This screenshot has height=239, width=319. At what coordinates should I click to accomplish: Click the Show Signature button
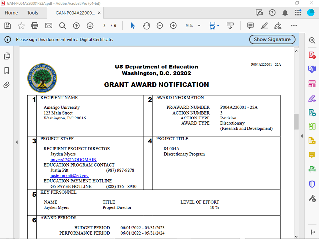(272, 39)
